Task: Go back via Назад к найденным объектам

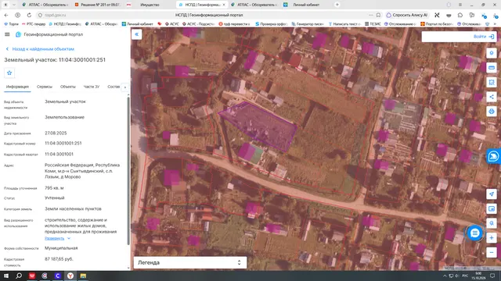Action: pyautogui.click(x=40, y=49)
